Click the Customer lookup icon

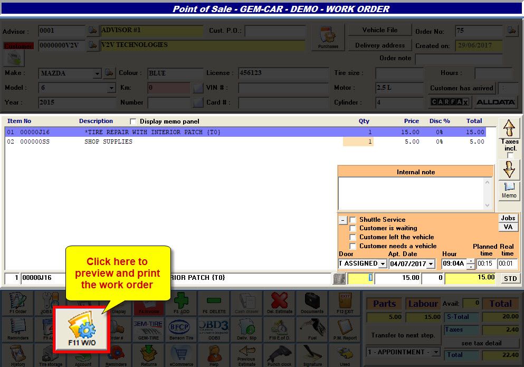point(92,45)
